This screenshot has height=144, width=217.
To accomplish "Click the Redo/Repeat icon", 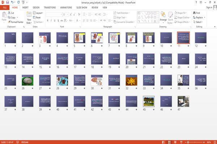I will 18,3.
